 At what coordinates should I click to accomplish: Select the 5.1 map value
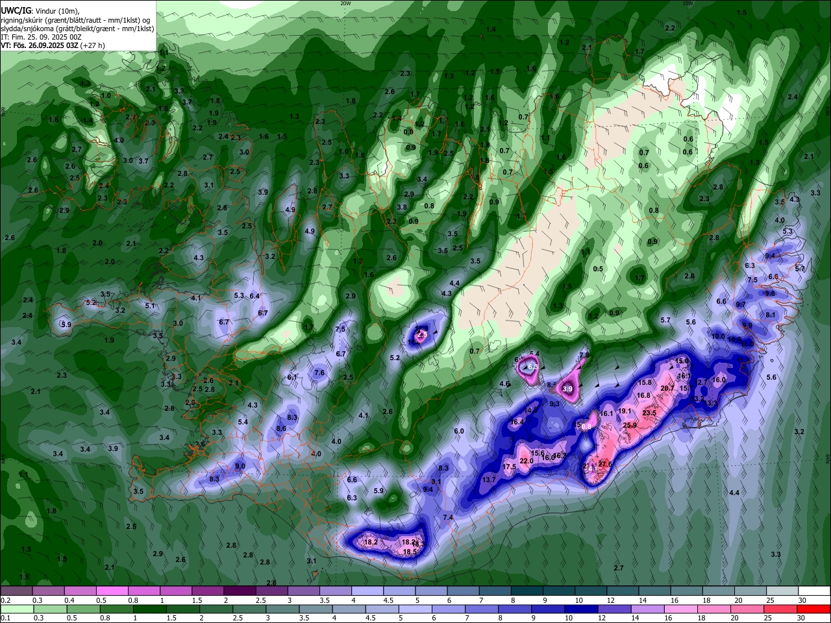point(150,306)
